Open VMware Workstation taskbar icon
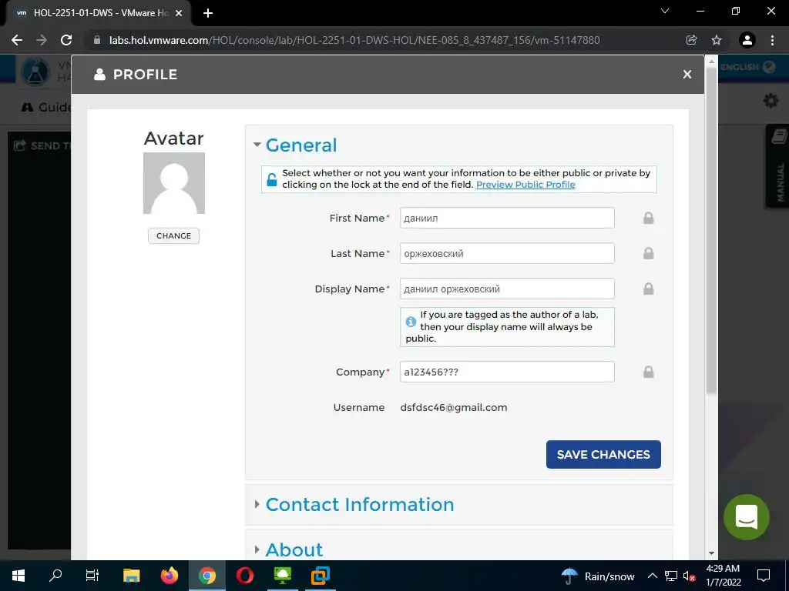789x591 pixels. (320, 576)
